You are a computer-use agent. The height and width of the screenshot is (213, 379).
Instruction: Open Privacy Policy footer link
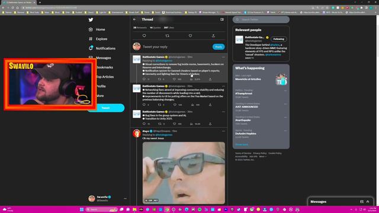pyautogui.click(x=259, y=153)
